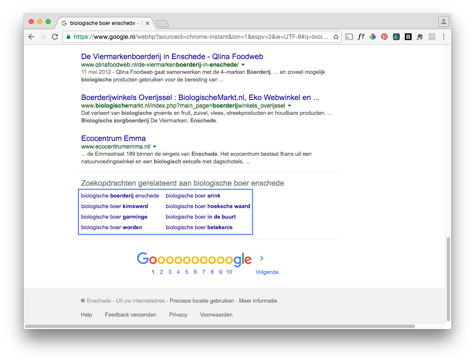This screenshot has width=475, height=363.
Task: Reload the page with the refresh icon
Action: 55,37
